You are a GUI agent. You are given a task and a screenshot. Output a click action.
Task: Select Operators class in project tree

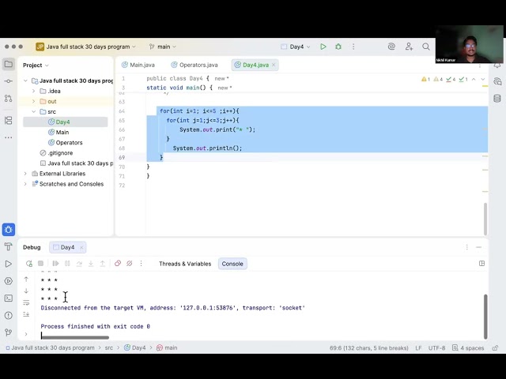[x=65, y=142]
